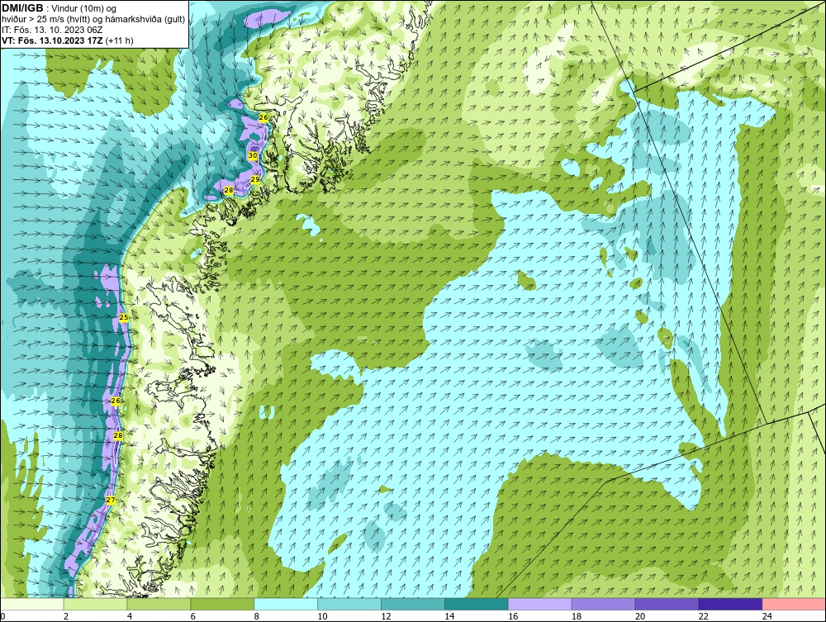Click the legend tick value '4'

click(130, 616)
